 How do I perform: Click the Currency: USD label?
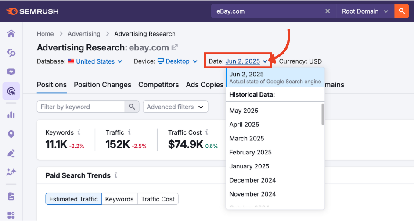click(300, 61)
